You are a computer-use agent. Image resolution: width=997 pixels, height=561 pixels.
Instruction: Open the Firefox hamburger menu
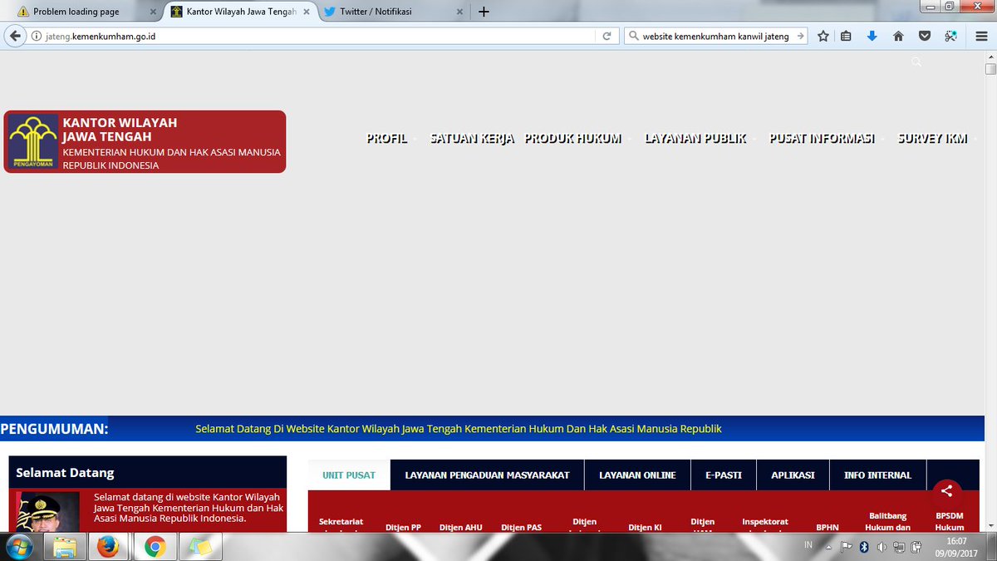[980, 36]
